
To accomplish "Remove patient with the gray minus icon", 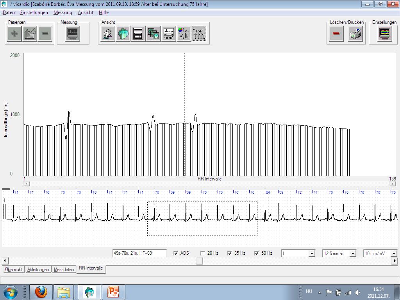I will click(45, 34).
